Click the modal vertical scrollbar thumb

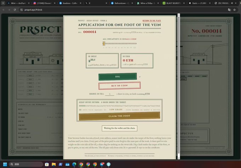[x=179, y=85]
